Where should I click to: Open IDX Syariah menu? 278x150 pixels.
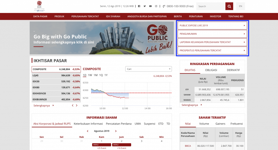113,17
